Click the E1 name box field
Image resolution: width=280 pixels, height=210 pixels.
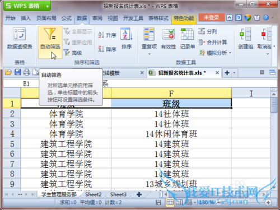[26, 84]
